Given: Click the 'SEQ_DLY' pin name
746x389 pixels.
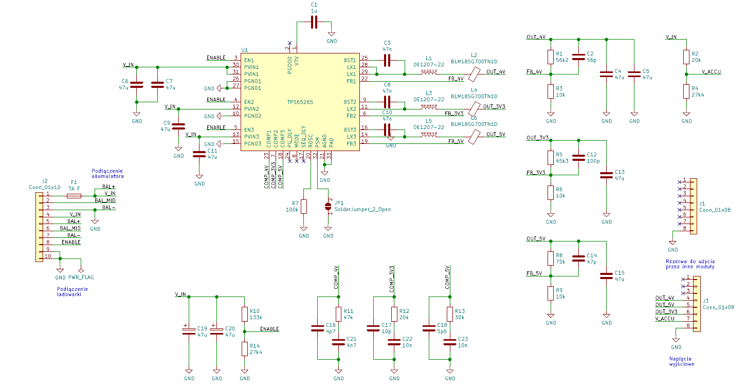Looking at the screenshot, I should tap(304, 137).
